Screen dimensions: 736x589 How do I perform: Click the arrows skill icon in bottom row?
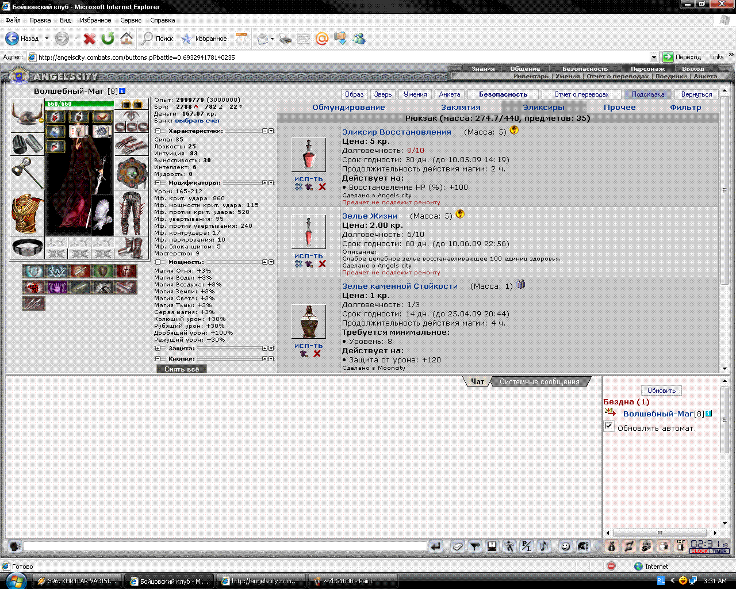[34, 303]
